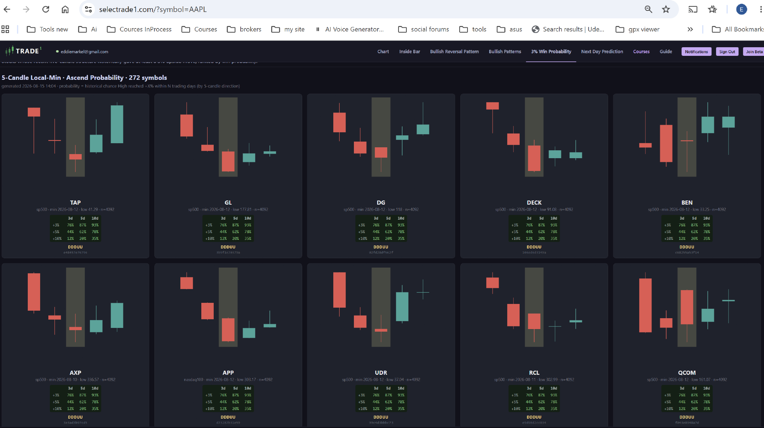Expand the social forums bookmark folder

[424, 29]
